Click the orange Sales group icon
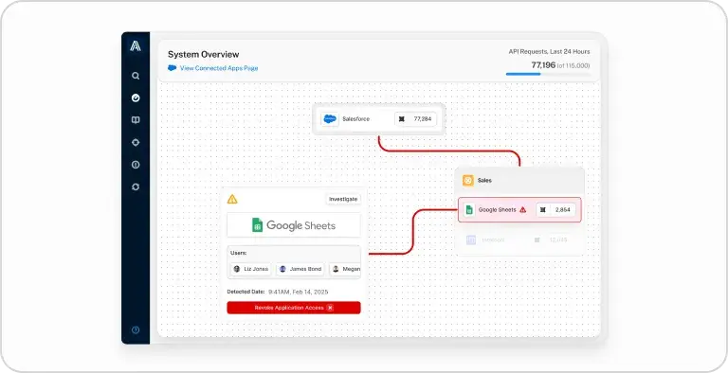 click(x=468, y=181)
